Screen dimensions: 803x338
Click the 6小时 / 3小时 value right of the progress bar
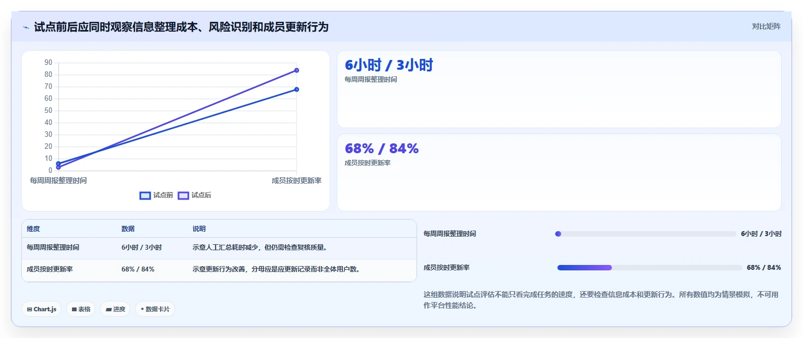tap(761, 234)
